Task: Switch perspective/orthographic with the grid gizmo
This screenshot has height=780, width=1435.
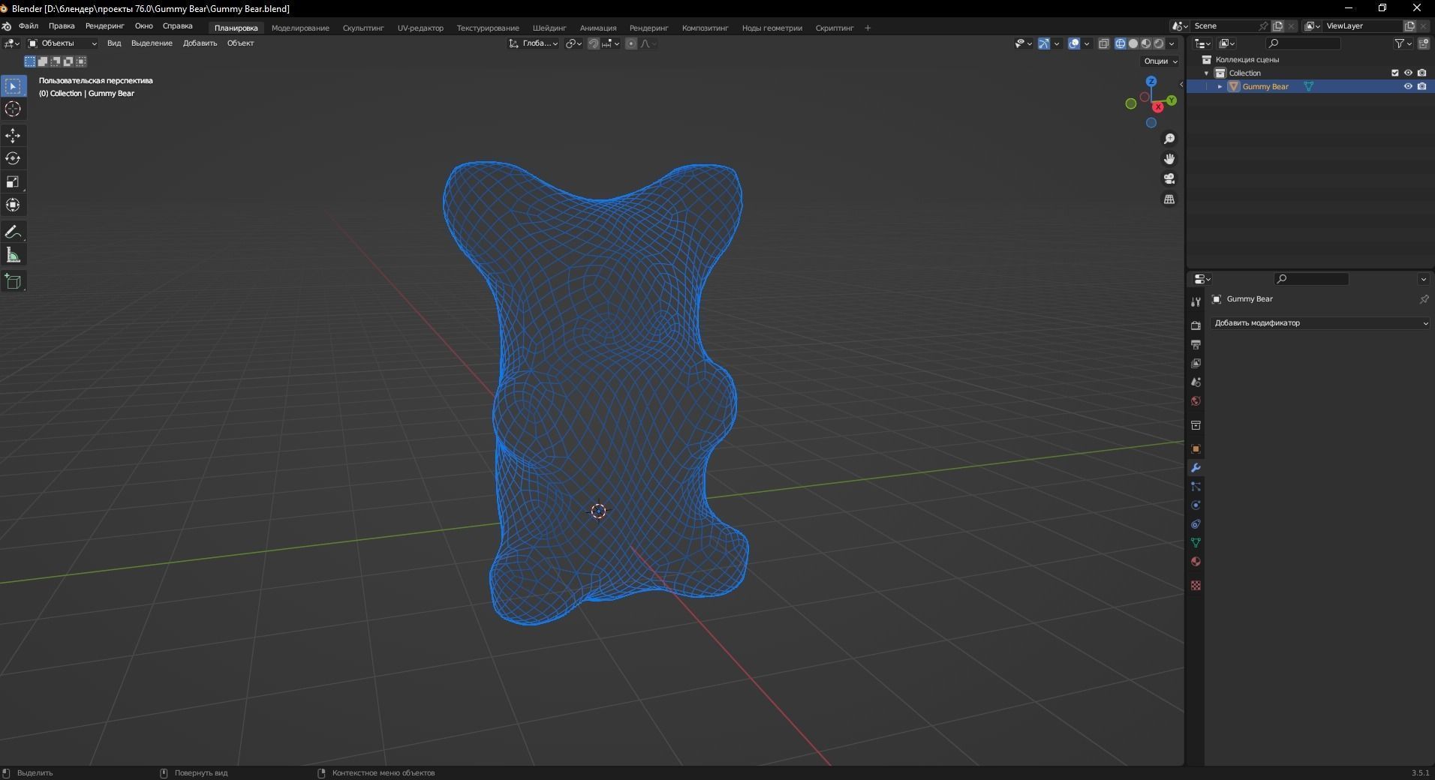Action: pos(1169,199)
